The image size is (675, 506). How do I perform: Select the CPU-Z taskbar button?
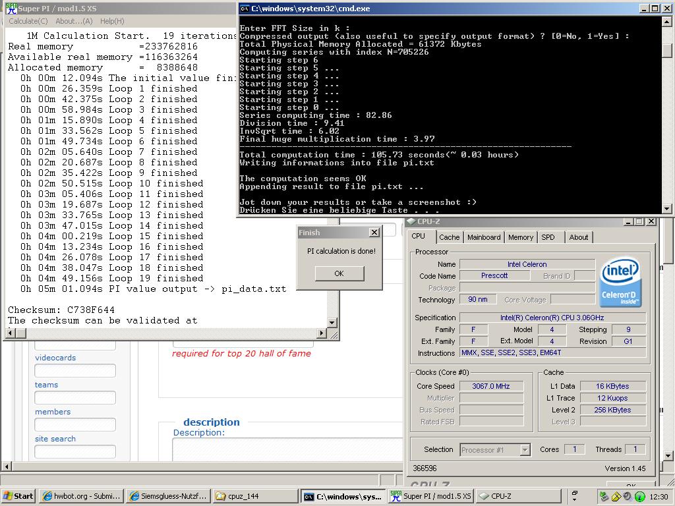tap(518, 496)
